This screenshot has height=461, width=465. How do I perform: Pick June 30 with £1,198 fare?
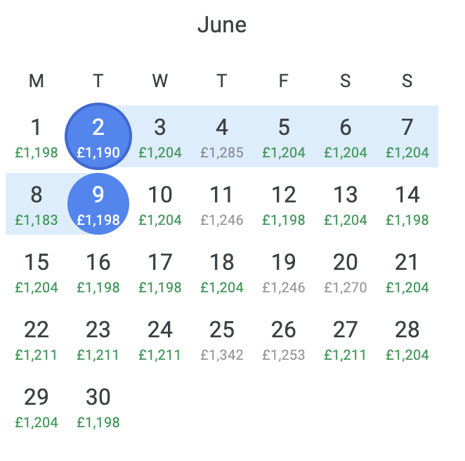pos(98,406)
